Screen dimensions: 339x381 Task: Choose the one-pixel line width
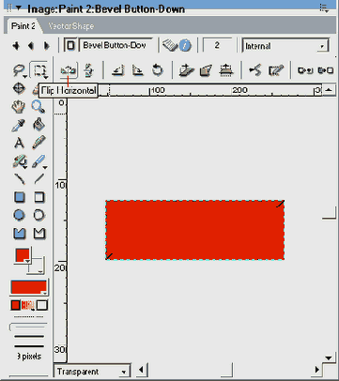coord(28,328)
